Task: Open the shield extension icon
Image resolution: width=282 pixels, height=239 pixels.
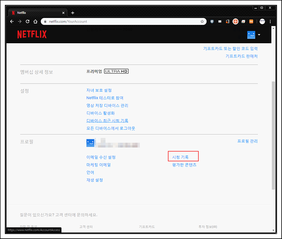Action: [x=212, y=21]
